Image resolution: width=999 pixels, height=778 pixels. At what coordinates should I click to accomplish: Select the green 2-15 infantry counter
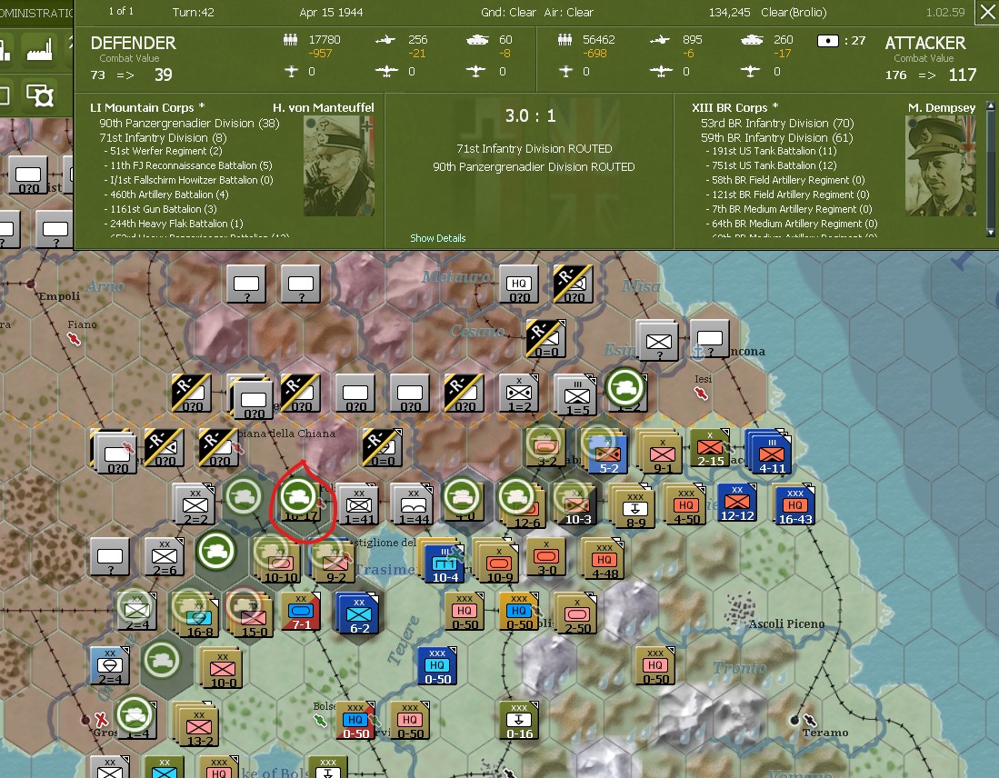pyautogui.click(x=710, y=448)
